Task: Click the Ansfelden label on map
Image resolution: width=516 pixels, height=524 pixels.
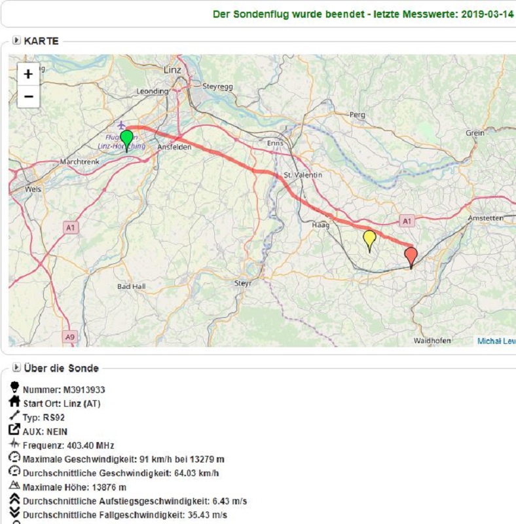Action: tap(174, 147)
